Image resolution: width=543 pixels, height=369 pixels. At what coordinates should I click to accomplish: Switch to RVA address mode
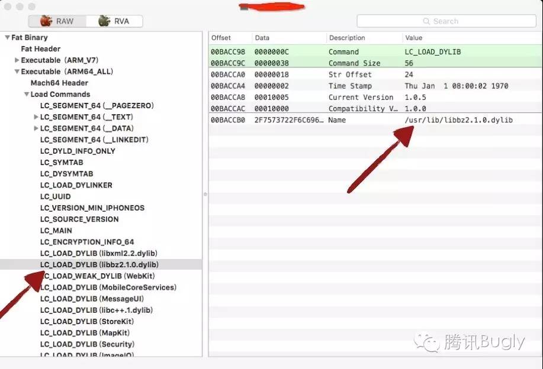tap(114, 21)
